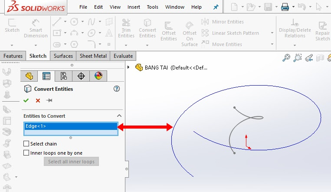Image resolution: width=331 pixels, height=192 pixels.
Task: Open Display/Delete Relations tool
Action: tap(295, 28)
